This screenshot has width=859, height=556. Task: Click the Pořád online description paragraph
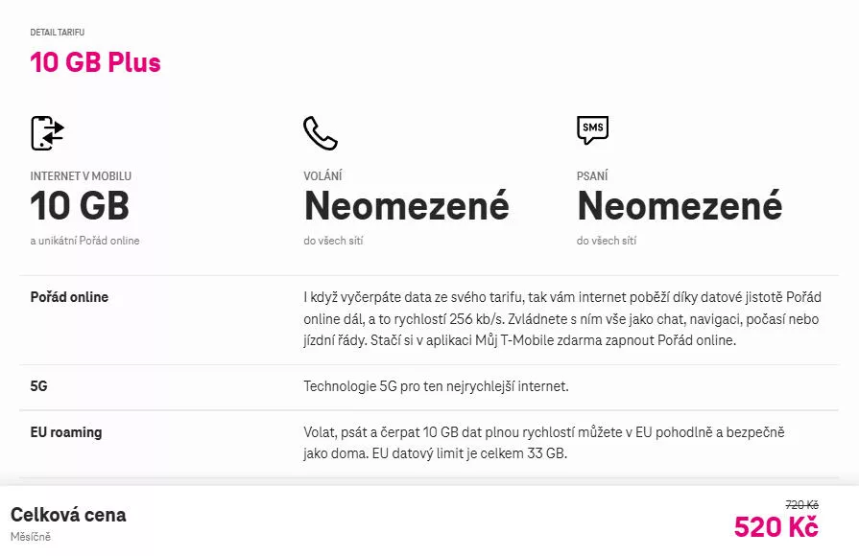pos(562,319)
